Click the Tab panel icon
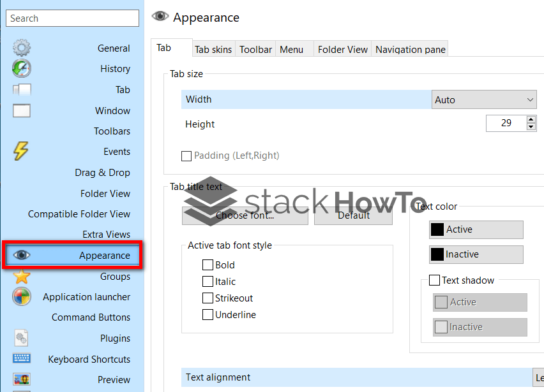The image size is (544, 392). [x=21, y=89]
